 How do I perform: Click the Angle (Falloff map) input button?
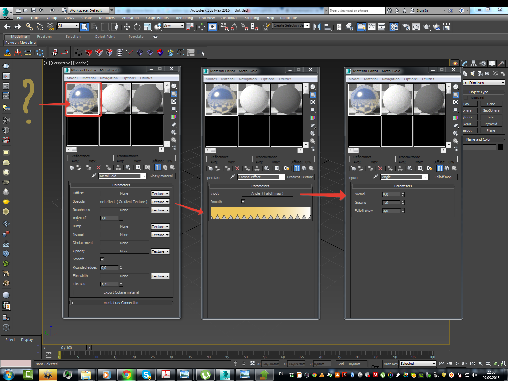(x=267, y=193)
